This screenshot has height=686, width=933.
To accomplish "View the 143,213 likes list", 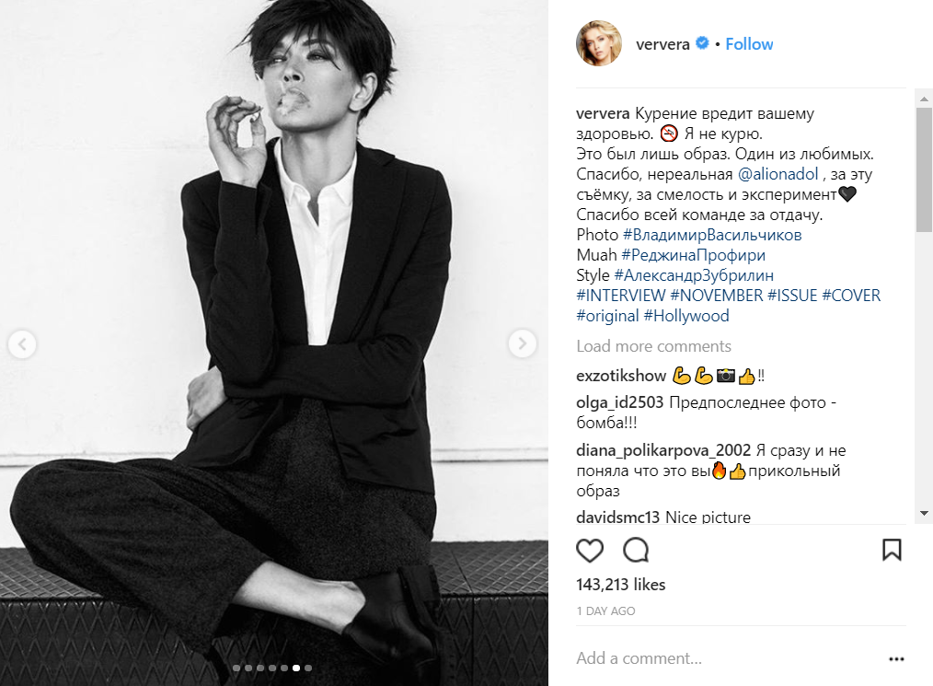I will point(620,585).
